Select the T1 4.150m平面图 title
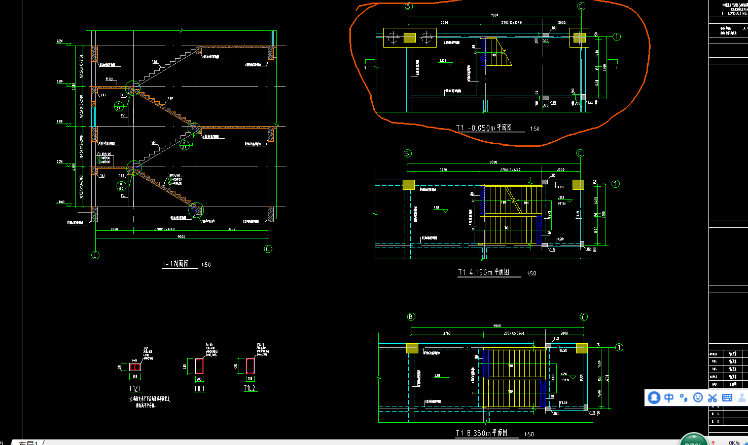748x445 pixels. (483, 272)
